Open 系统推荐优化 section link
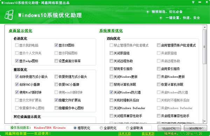Image resolution: width=210 pixels, height=136 pixels. 111,31
